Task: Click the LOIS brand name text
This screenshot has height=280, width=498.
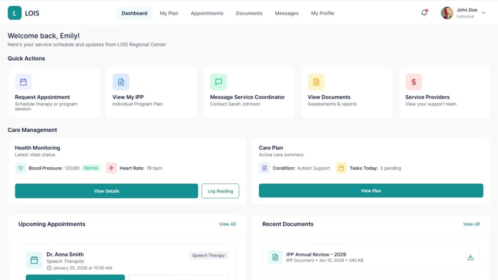Action: (x=32, y=13)
